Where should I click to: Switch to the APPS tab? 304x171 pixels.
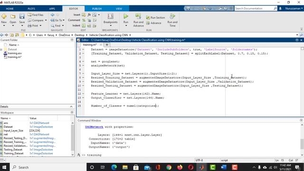52,9
